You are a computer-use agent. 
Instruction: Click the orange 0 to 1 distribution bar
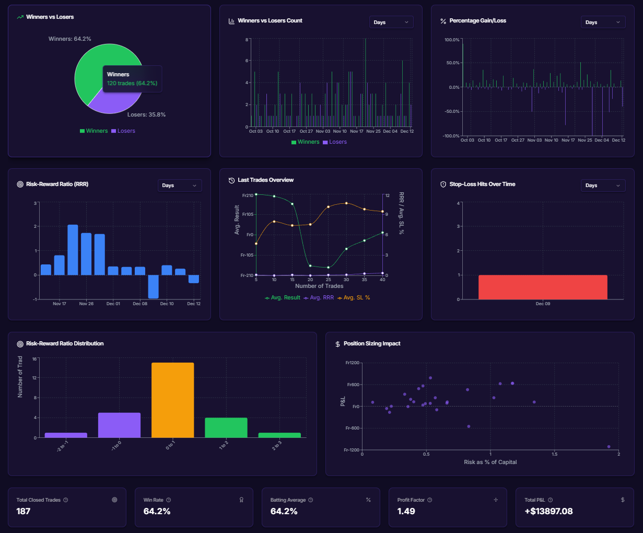click(x=172, y=400)
